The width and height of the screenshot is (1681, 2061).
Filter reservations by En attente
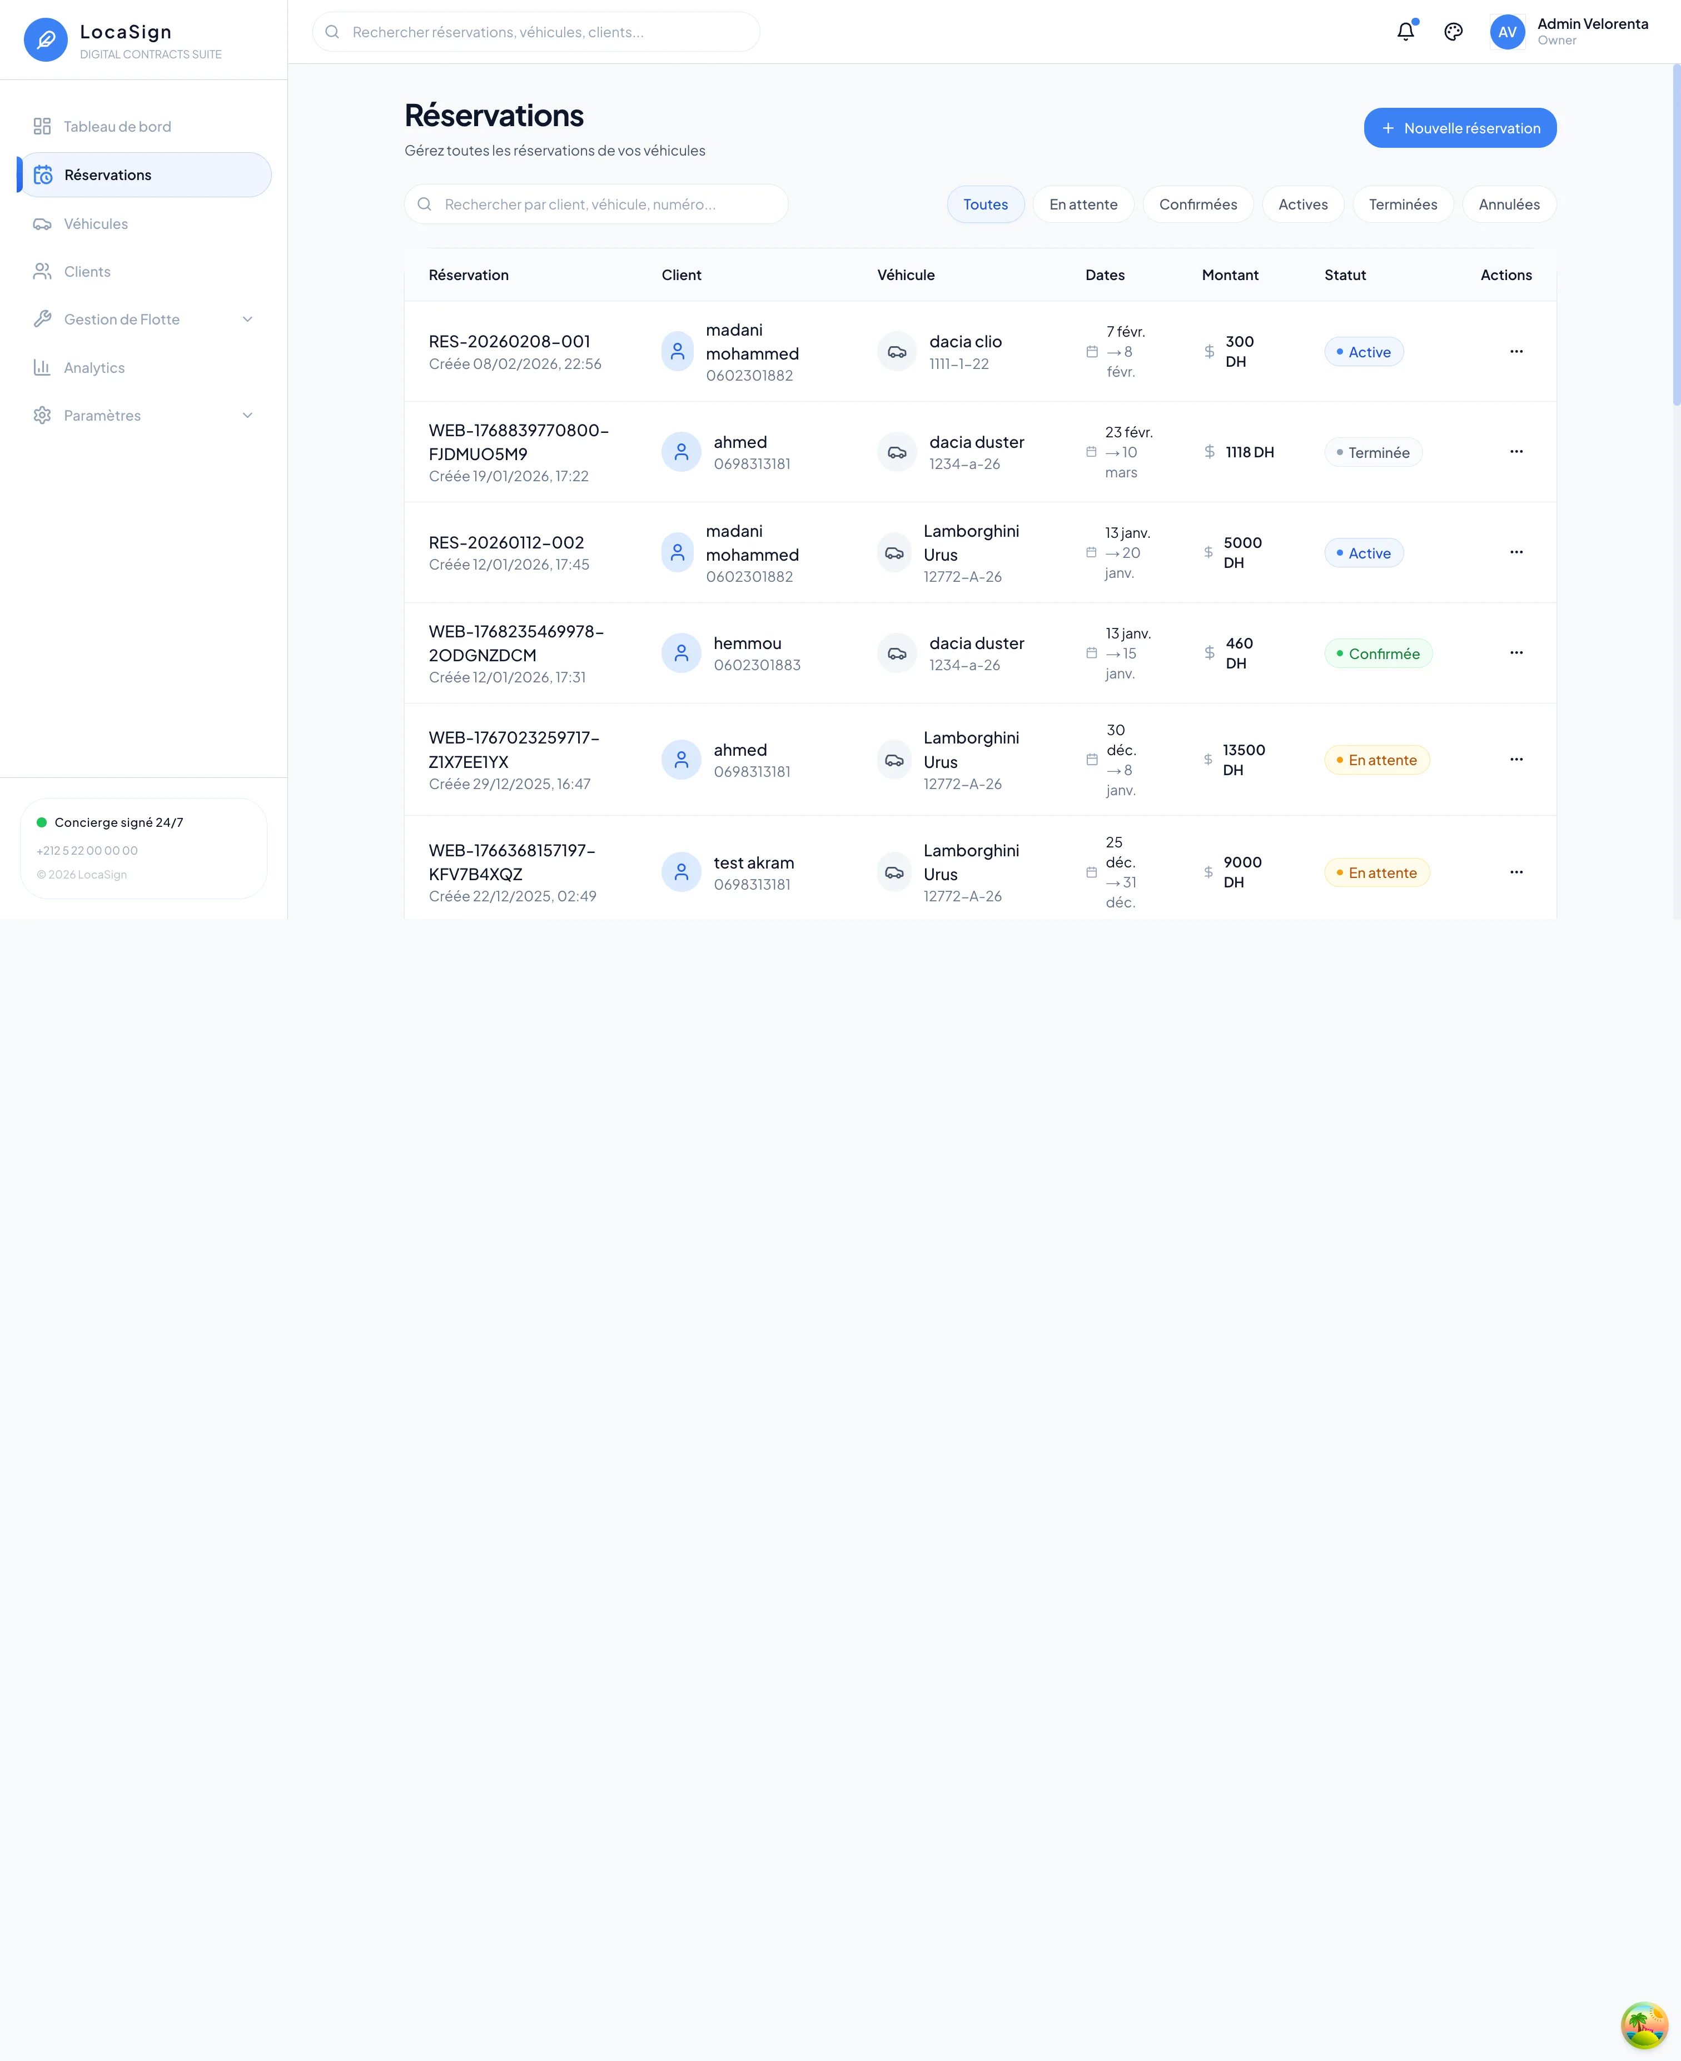point(1082,204)
